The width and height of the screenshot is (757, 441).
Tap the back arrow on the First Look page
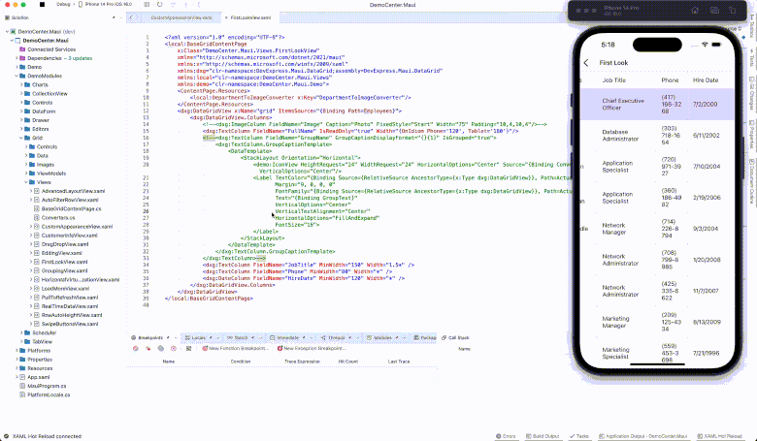pos(586,63)
